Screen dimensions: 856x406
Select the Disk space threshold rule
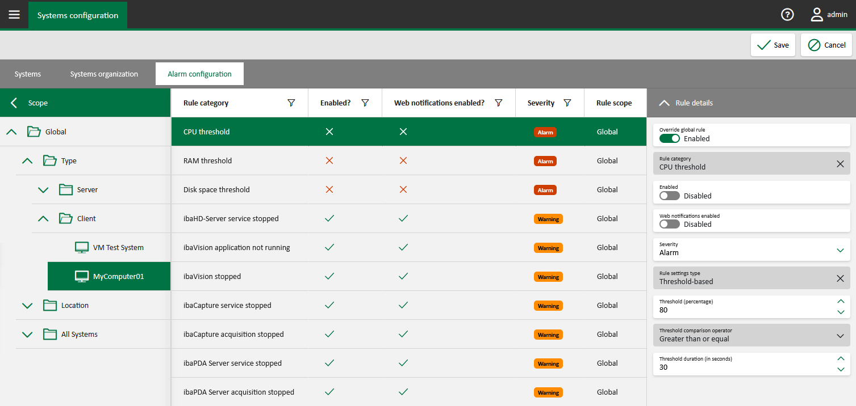coord(409,189)
